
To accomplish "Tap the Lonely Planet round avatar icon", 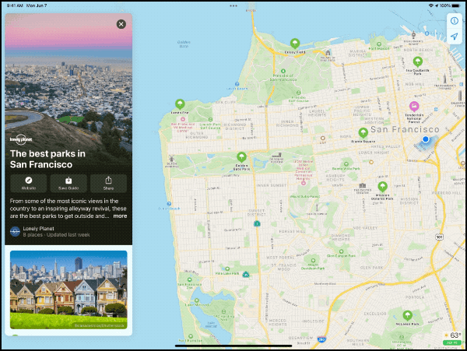I will 16,231.
